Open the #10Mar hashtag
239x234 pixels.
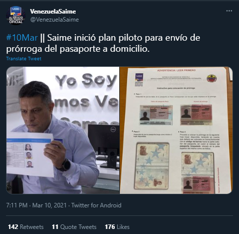pos(22,38)
